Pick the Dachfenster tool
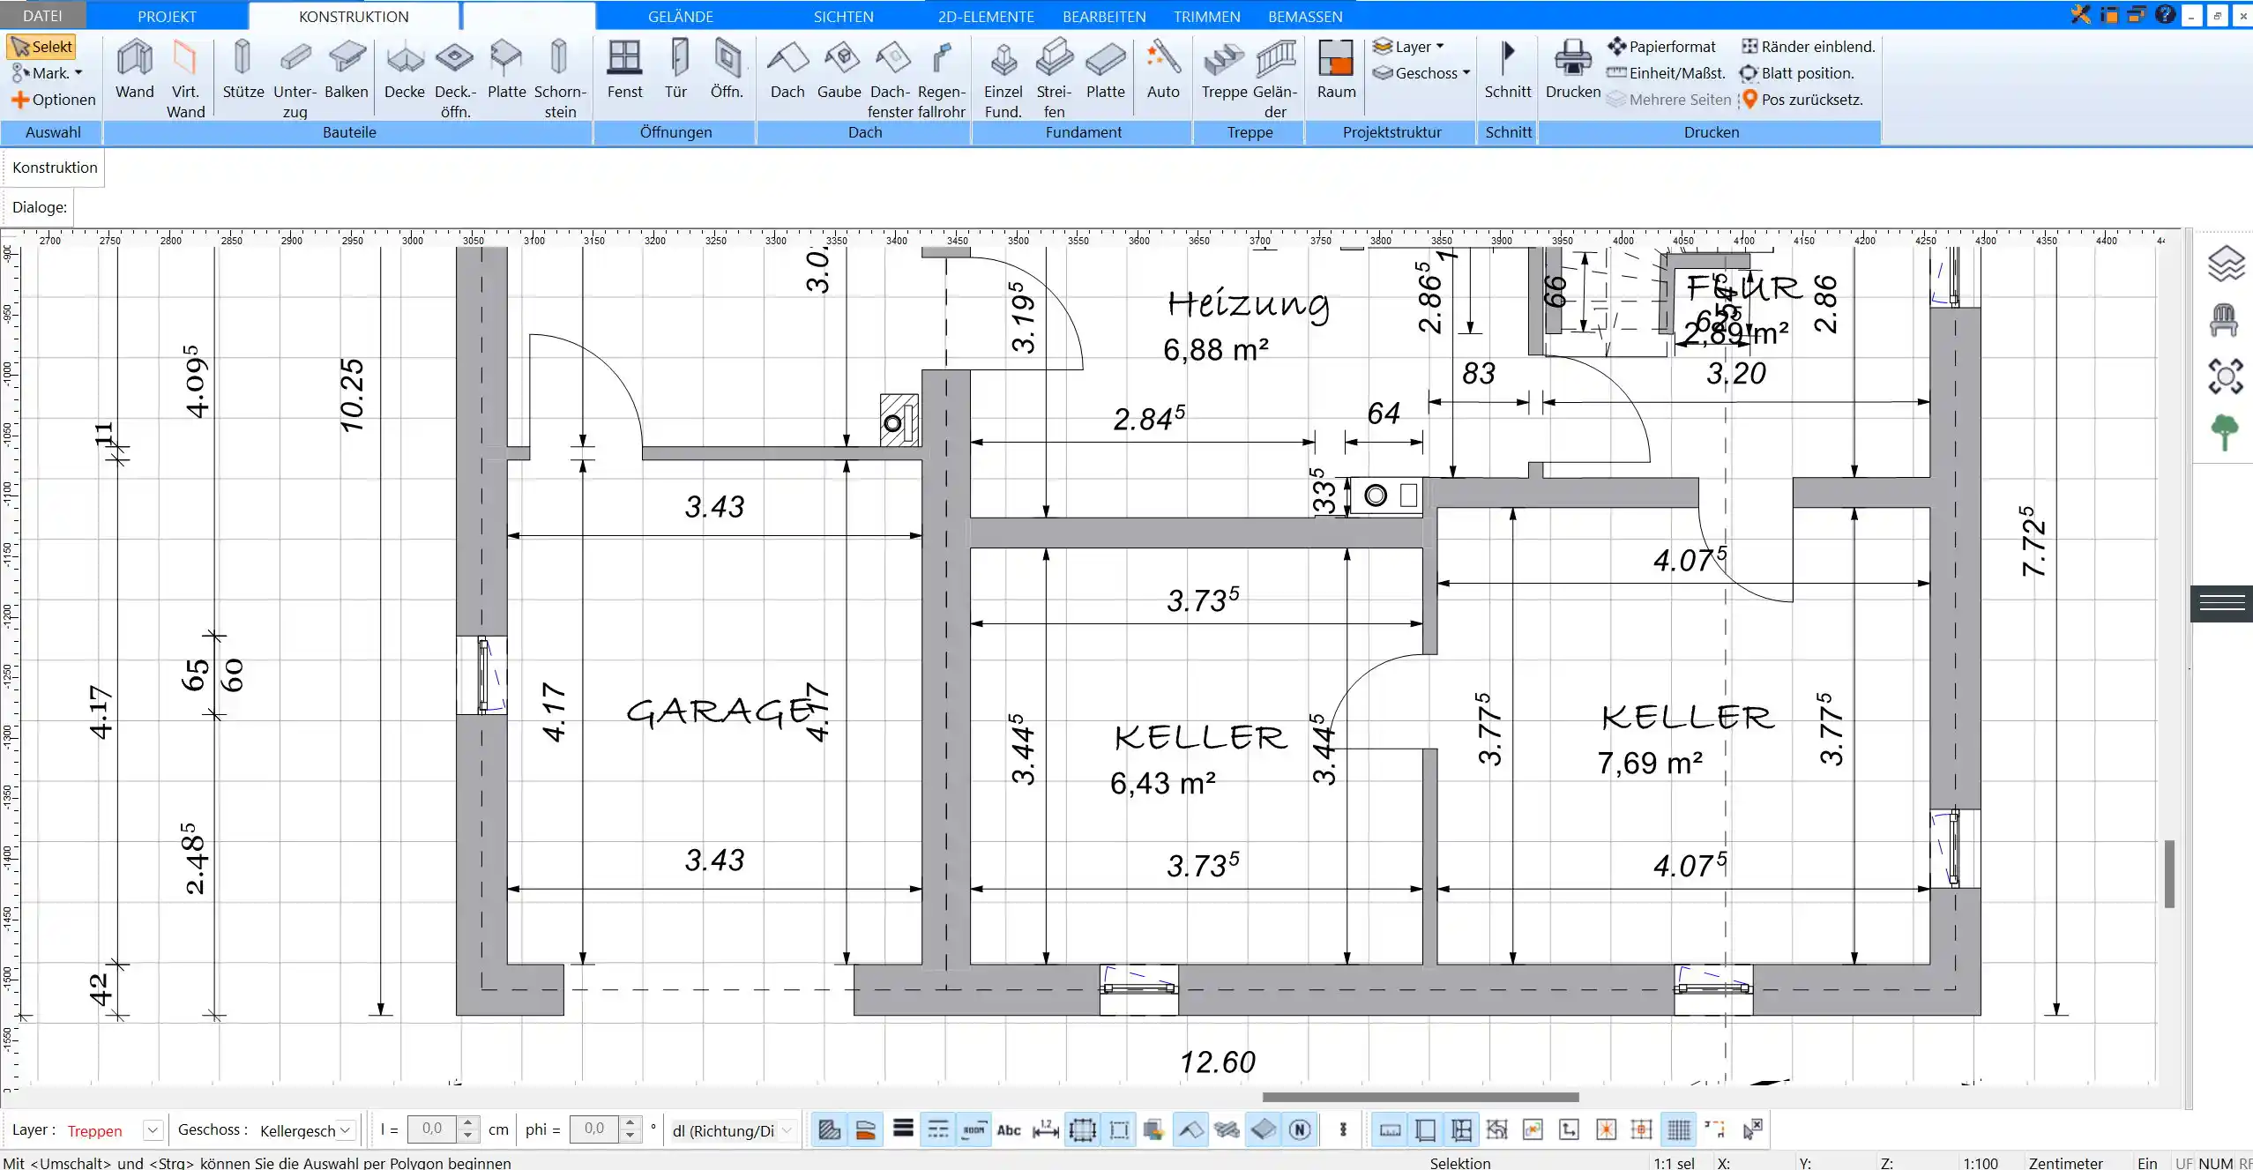The width and height of the screenshot is (2253, 1170). click(891, 78)
